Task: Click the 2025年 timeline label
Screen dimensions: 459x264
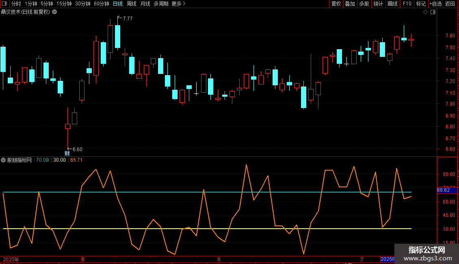Action: pyautogui.click(x=11, y=259)
